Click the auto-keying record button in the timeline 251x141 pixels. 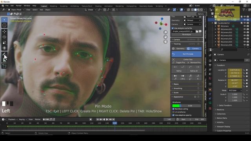point(91,119)
